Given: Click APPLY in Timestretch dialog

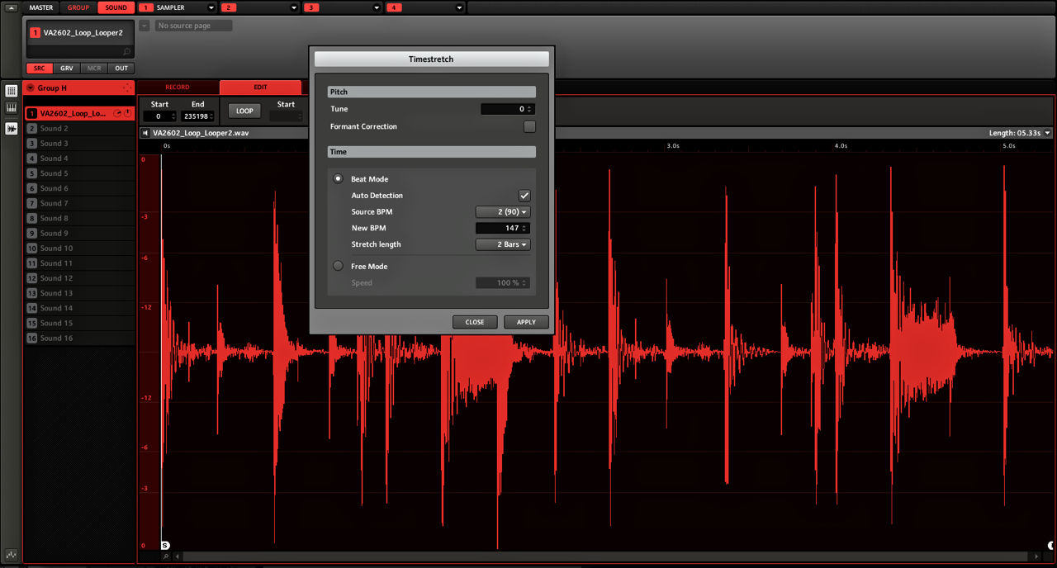Looking at the screenshot, I should tap(526, 322).
